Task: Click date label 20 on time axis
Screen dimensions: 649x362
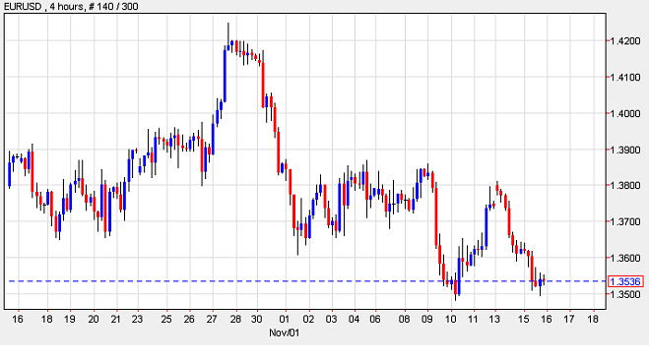Action: point(94,319)
